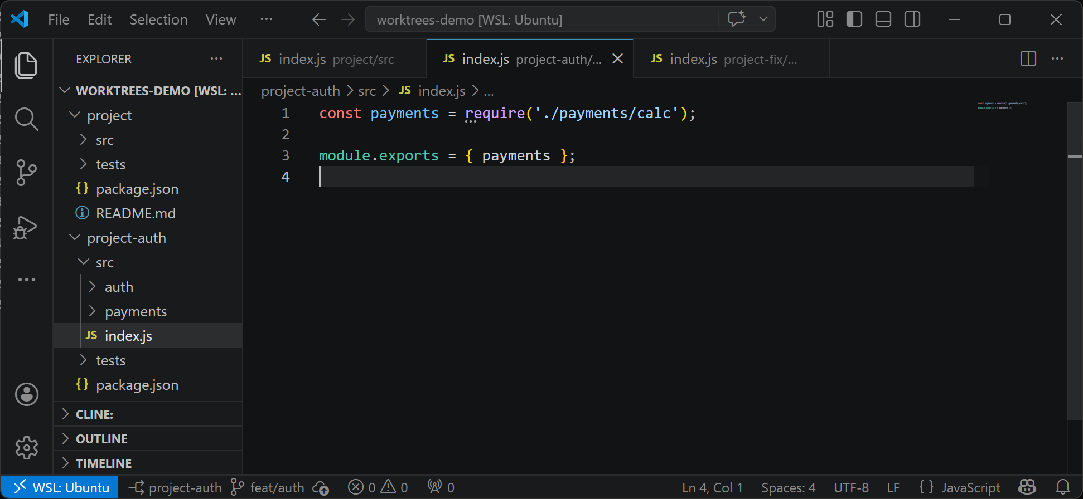Publish branch via cloud icon in status bar
Viewport: 1083px width, 499px height.
pos(321,487)
